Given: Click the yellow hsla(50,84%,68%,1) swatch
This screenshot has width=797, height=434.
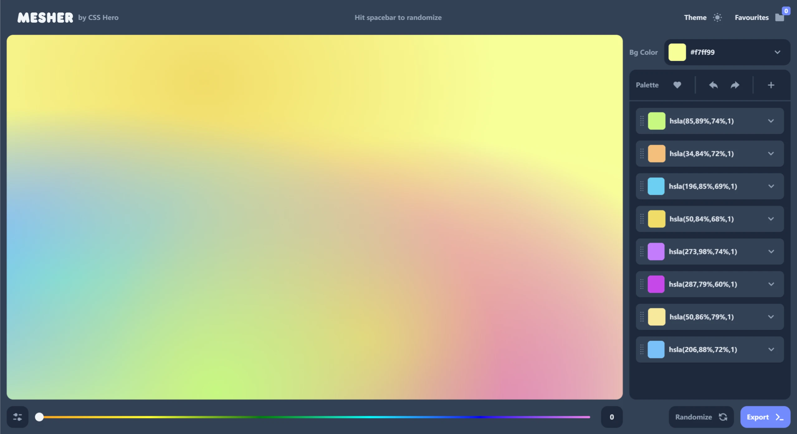Looking at the screenshot, I should 656,219.
